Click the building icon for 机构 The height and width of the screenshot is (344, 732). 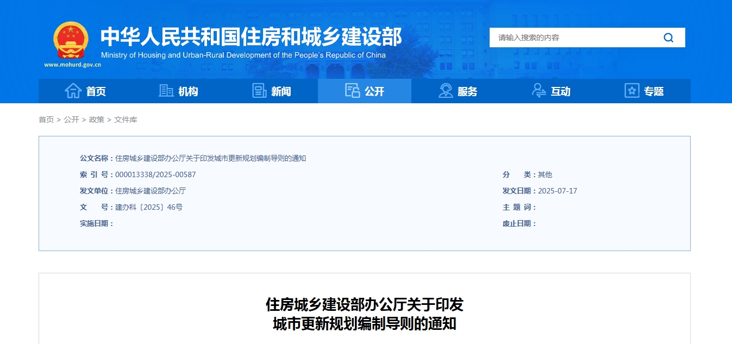click(166, 91)
